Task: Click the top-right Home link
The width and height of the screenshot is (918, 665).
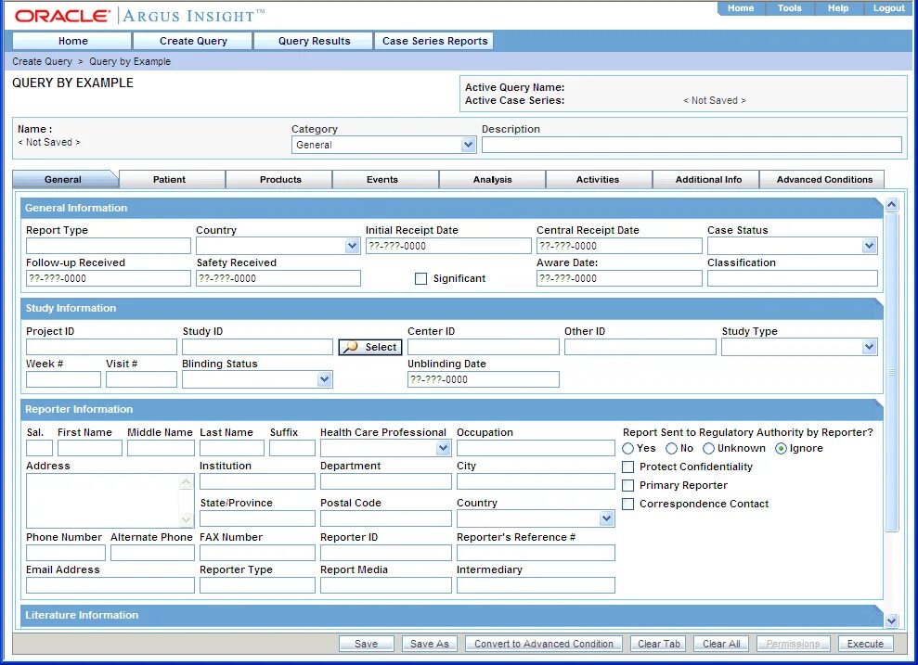Action: click(741, 8)
